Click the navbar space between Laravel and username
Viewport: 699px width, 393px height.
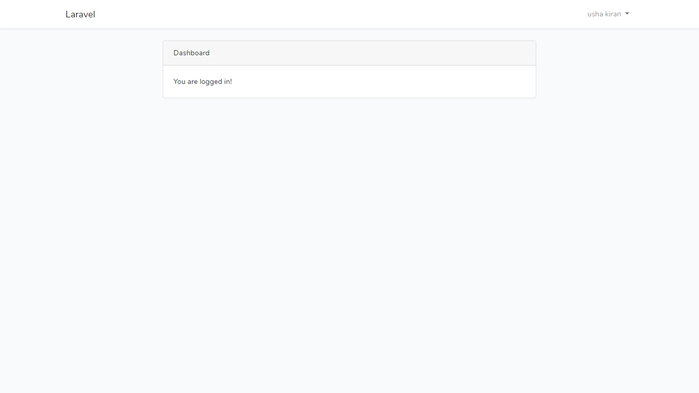click(x=338, y=14)
